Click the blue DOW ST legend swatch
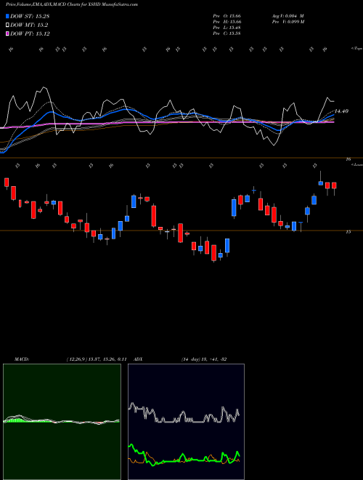Image resolution: width=363 pixels, height=480 pixels. (8, 16)
